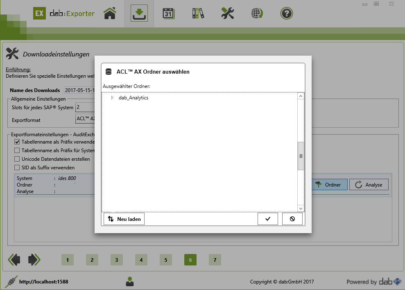Enable Unicode Datendateien erstellen checkbox

click(17, 159)
